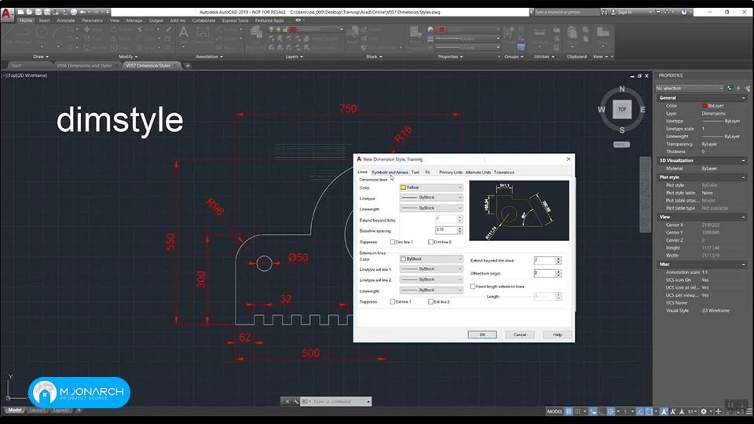The image size is (754, 424).
Task: Click the Text tool in Annotation panel
Action: click(184, 35)
